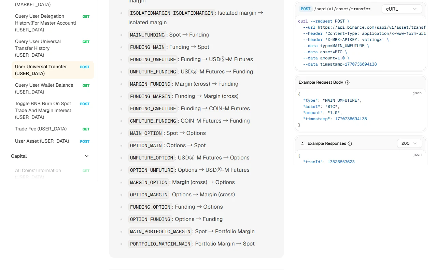437x280 pixels.
Task: Click the POST badge in request header
Action: click(306, 9)
